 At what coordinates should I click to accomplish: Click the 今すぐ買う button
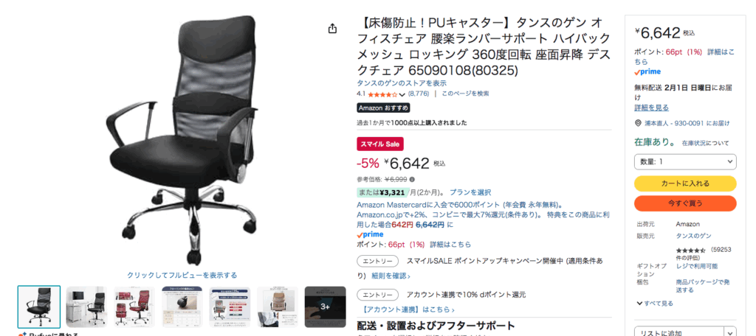tap(685, 203)
